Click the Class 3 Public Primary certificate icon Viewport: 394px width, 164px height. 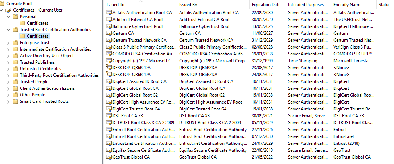[x=109, y=47]
